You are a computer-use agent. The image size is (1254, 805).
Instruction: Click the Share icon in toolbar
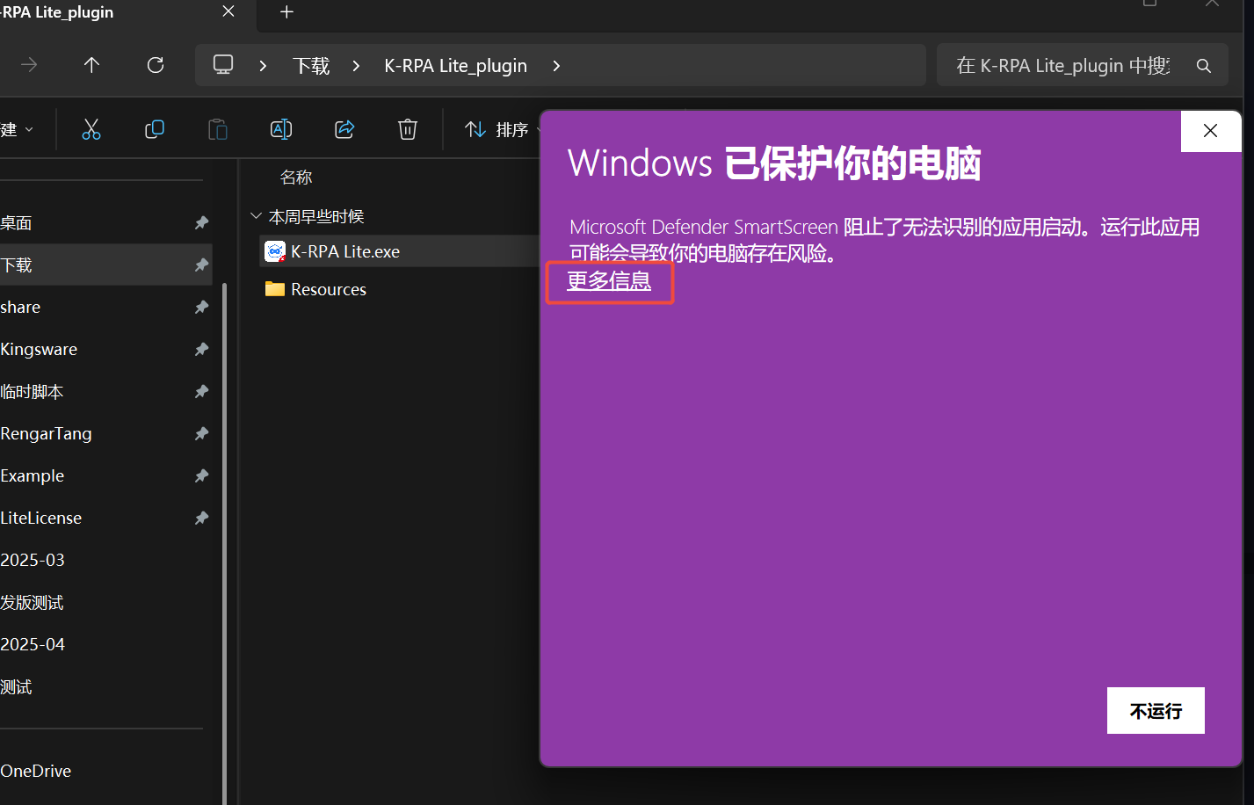tap(344, 129)
